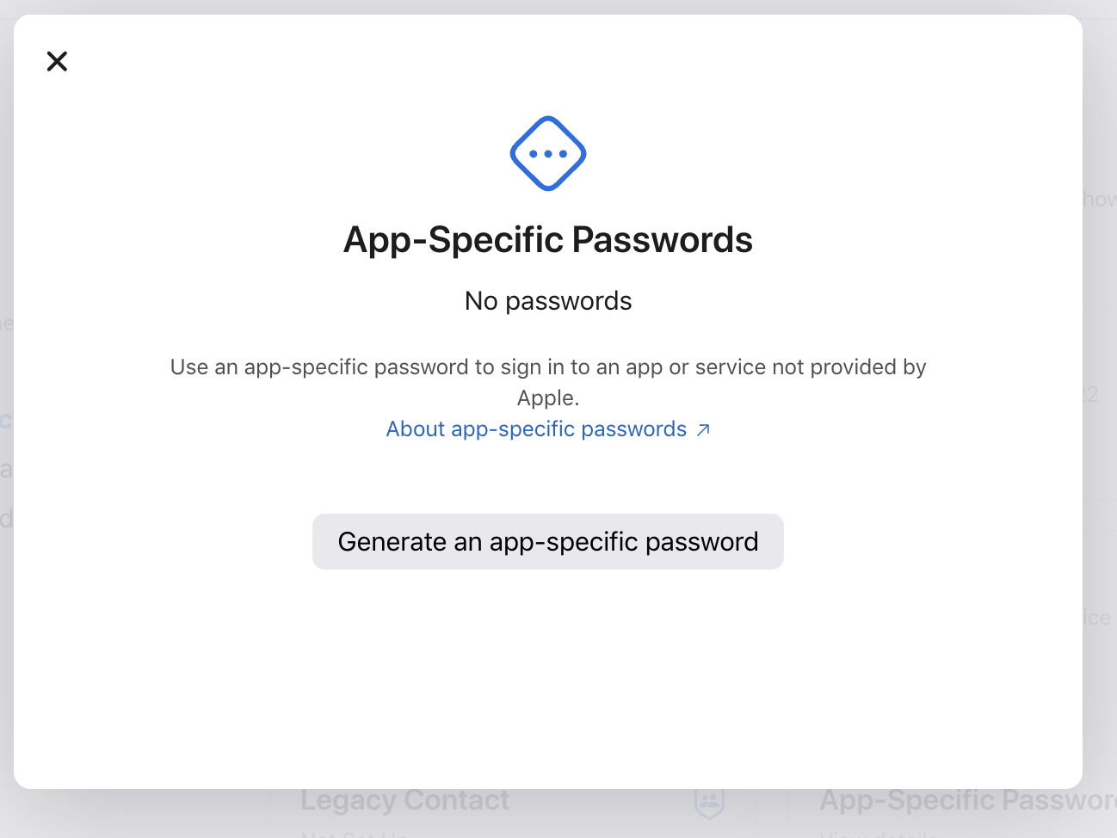The height and width of the screenshot is (838, 1117).
Task: Click the blue diamond password icon
Action: click(x=548, y=153)
